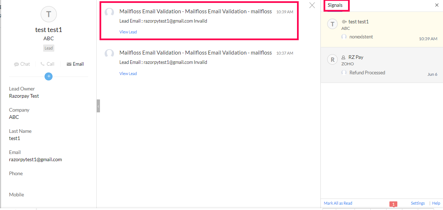Click the razorpytest1@gmail.com email field value
The height and width of the screenshot is (210, 443).
(35, 159)
